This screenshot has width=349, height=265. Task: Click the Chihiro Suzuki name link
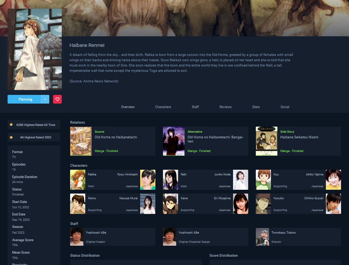[314, 198]
